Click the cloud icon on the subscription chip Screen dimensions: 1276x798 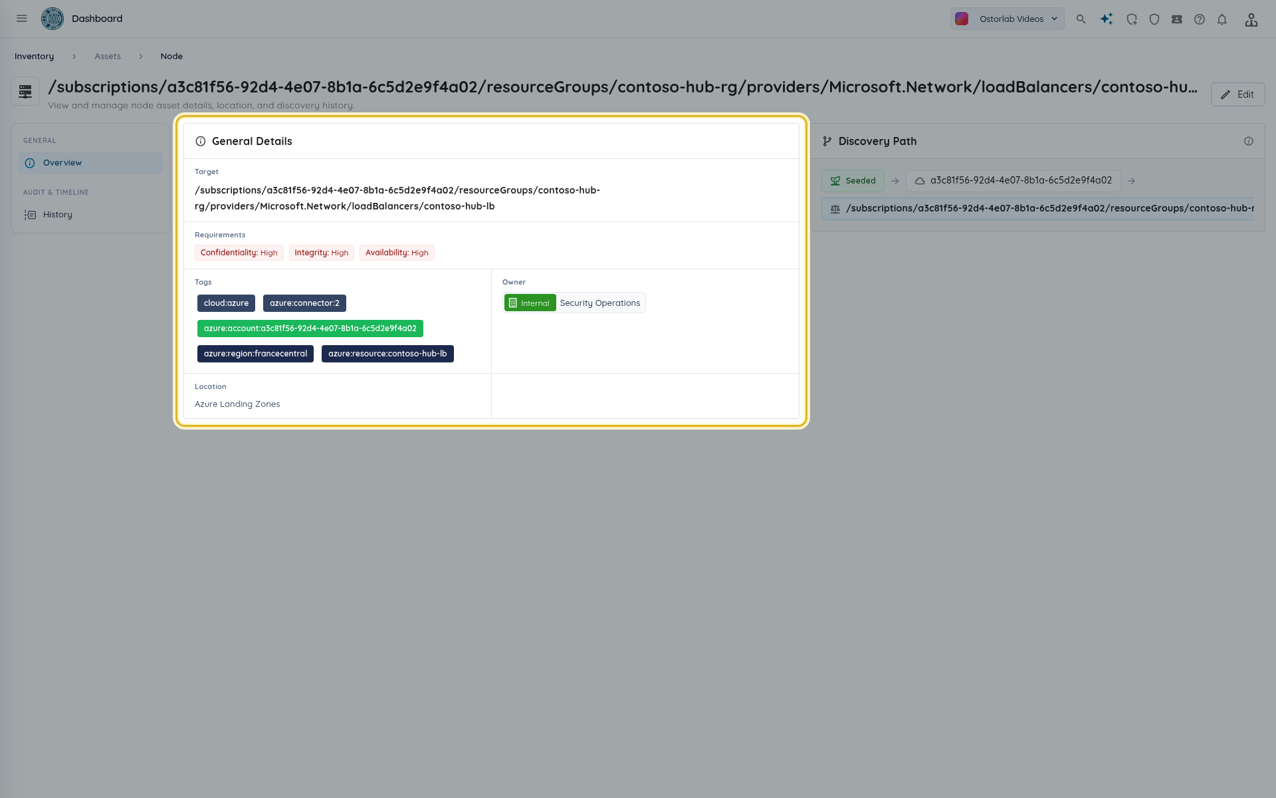920,181
